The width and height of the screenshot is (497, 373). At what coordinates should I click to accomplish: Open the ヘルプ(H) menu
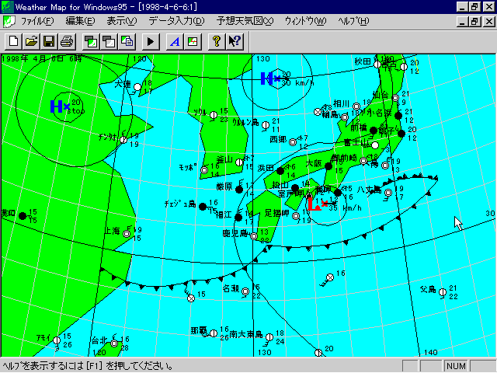pos(353,21)
